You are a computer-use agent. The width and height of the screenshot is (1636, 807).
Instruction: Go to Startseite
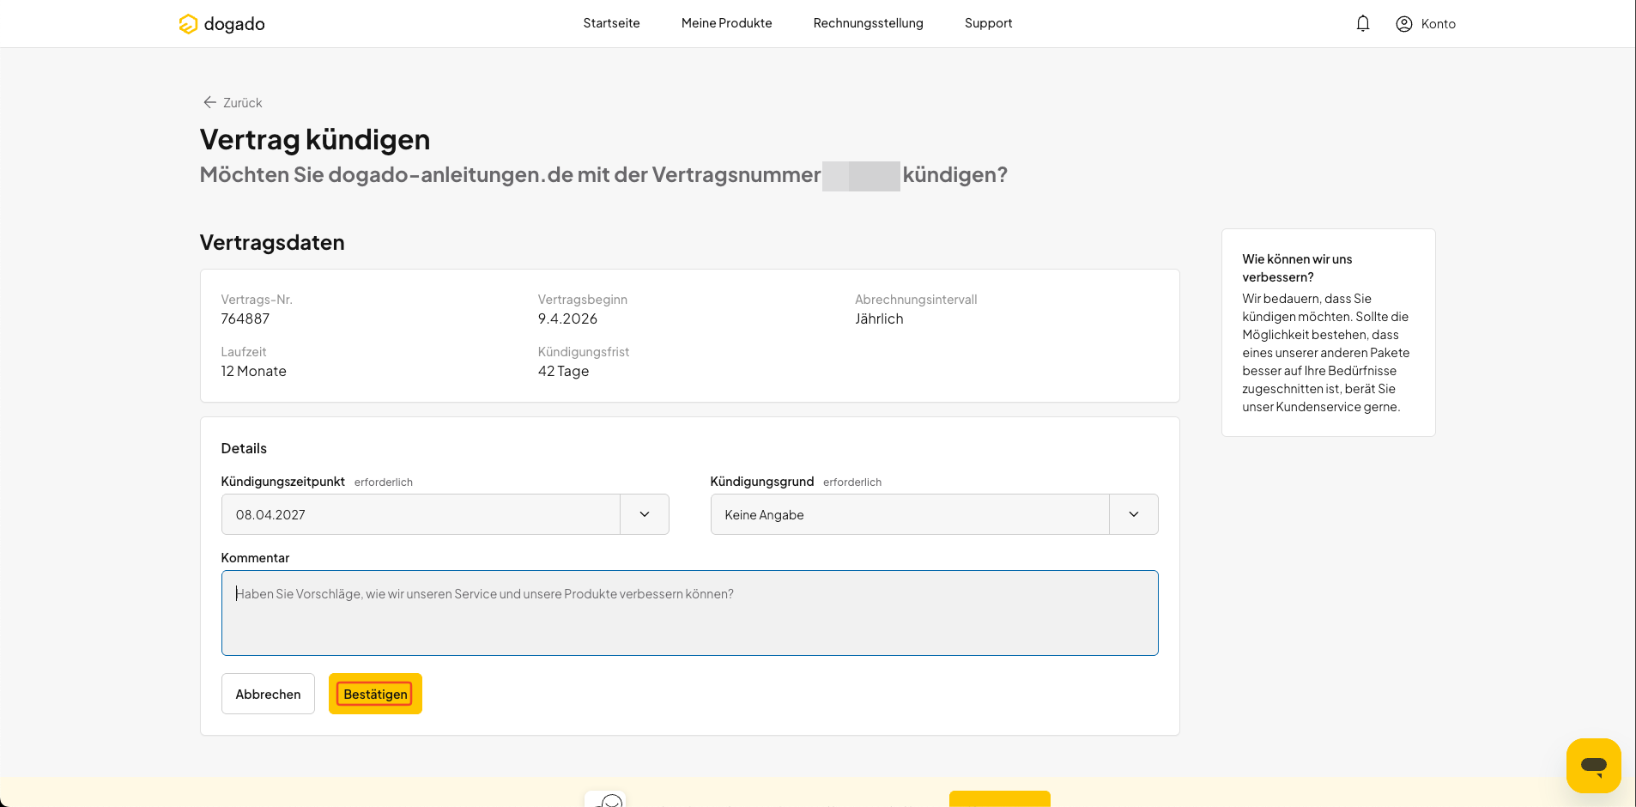(x=611, y=23)
